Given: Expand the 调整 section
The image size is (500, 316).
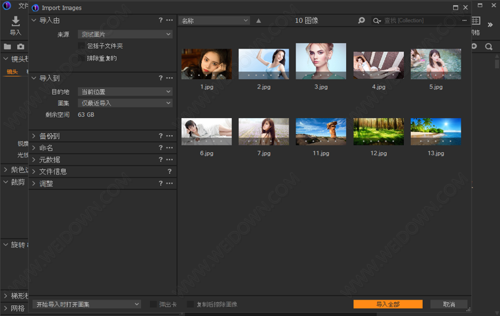Looking at the screenshot, I should tap(34, 183).
